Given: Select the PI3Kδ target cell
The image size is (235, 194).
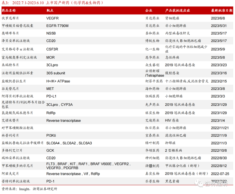Looking at the screenshot, I should click(51, 135).
